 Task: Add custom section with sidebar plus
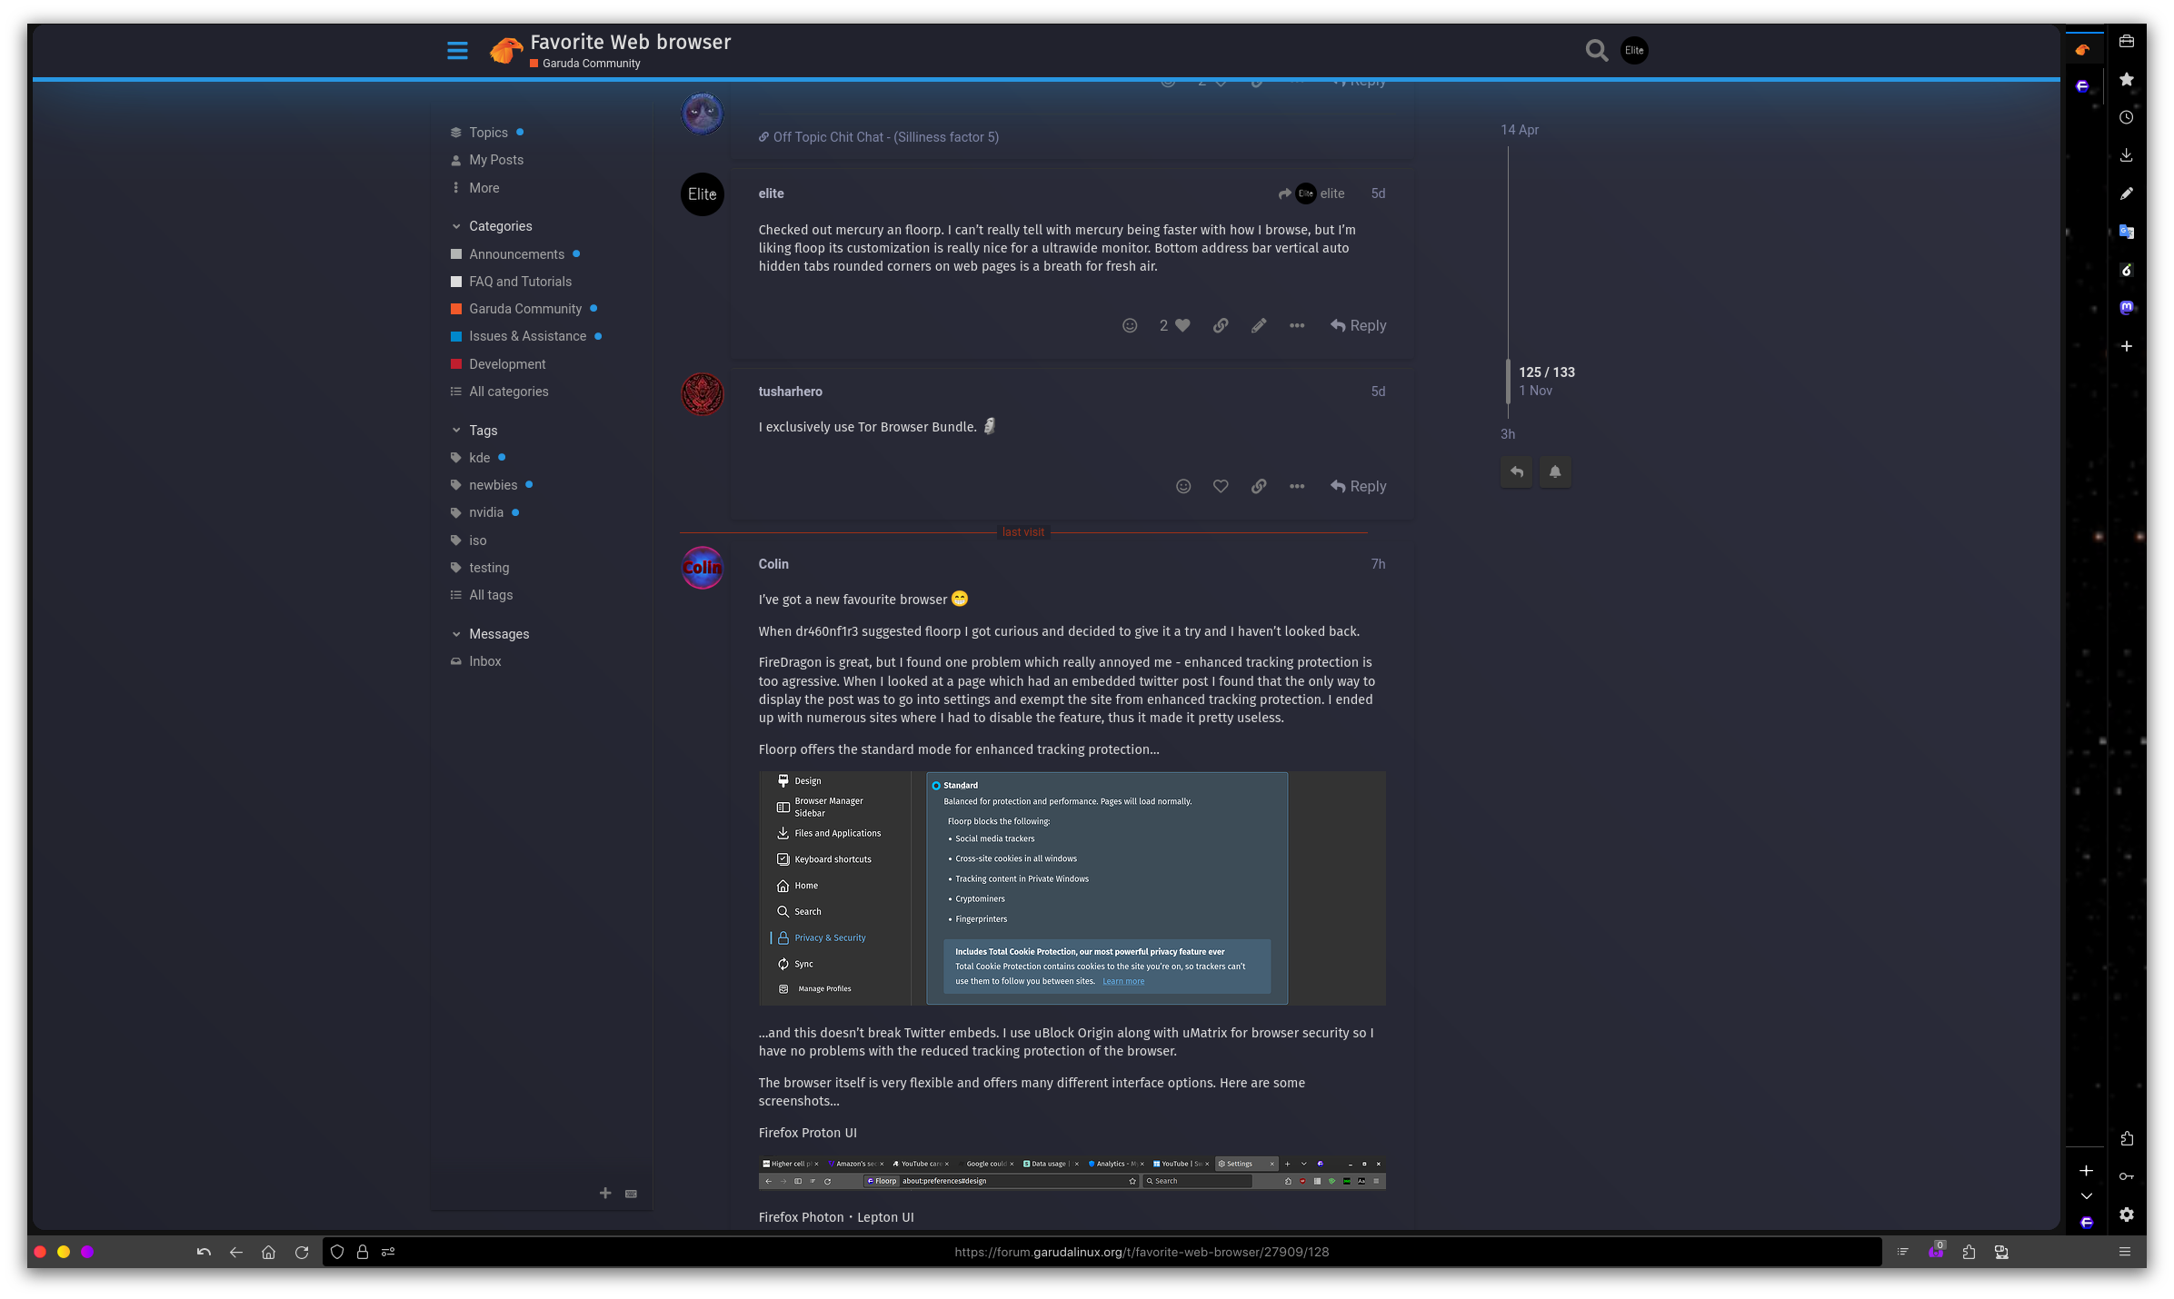pos(605,1194)
